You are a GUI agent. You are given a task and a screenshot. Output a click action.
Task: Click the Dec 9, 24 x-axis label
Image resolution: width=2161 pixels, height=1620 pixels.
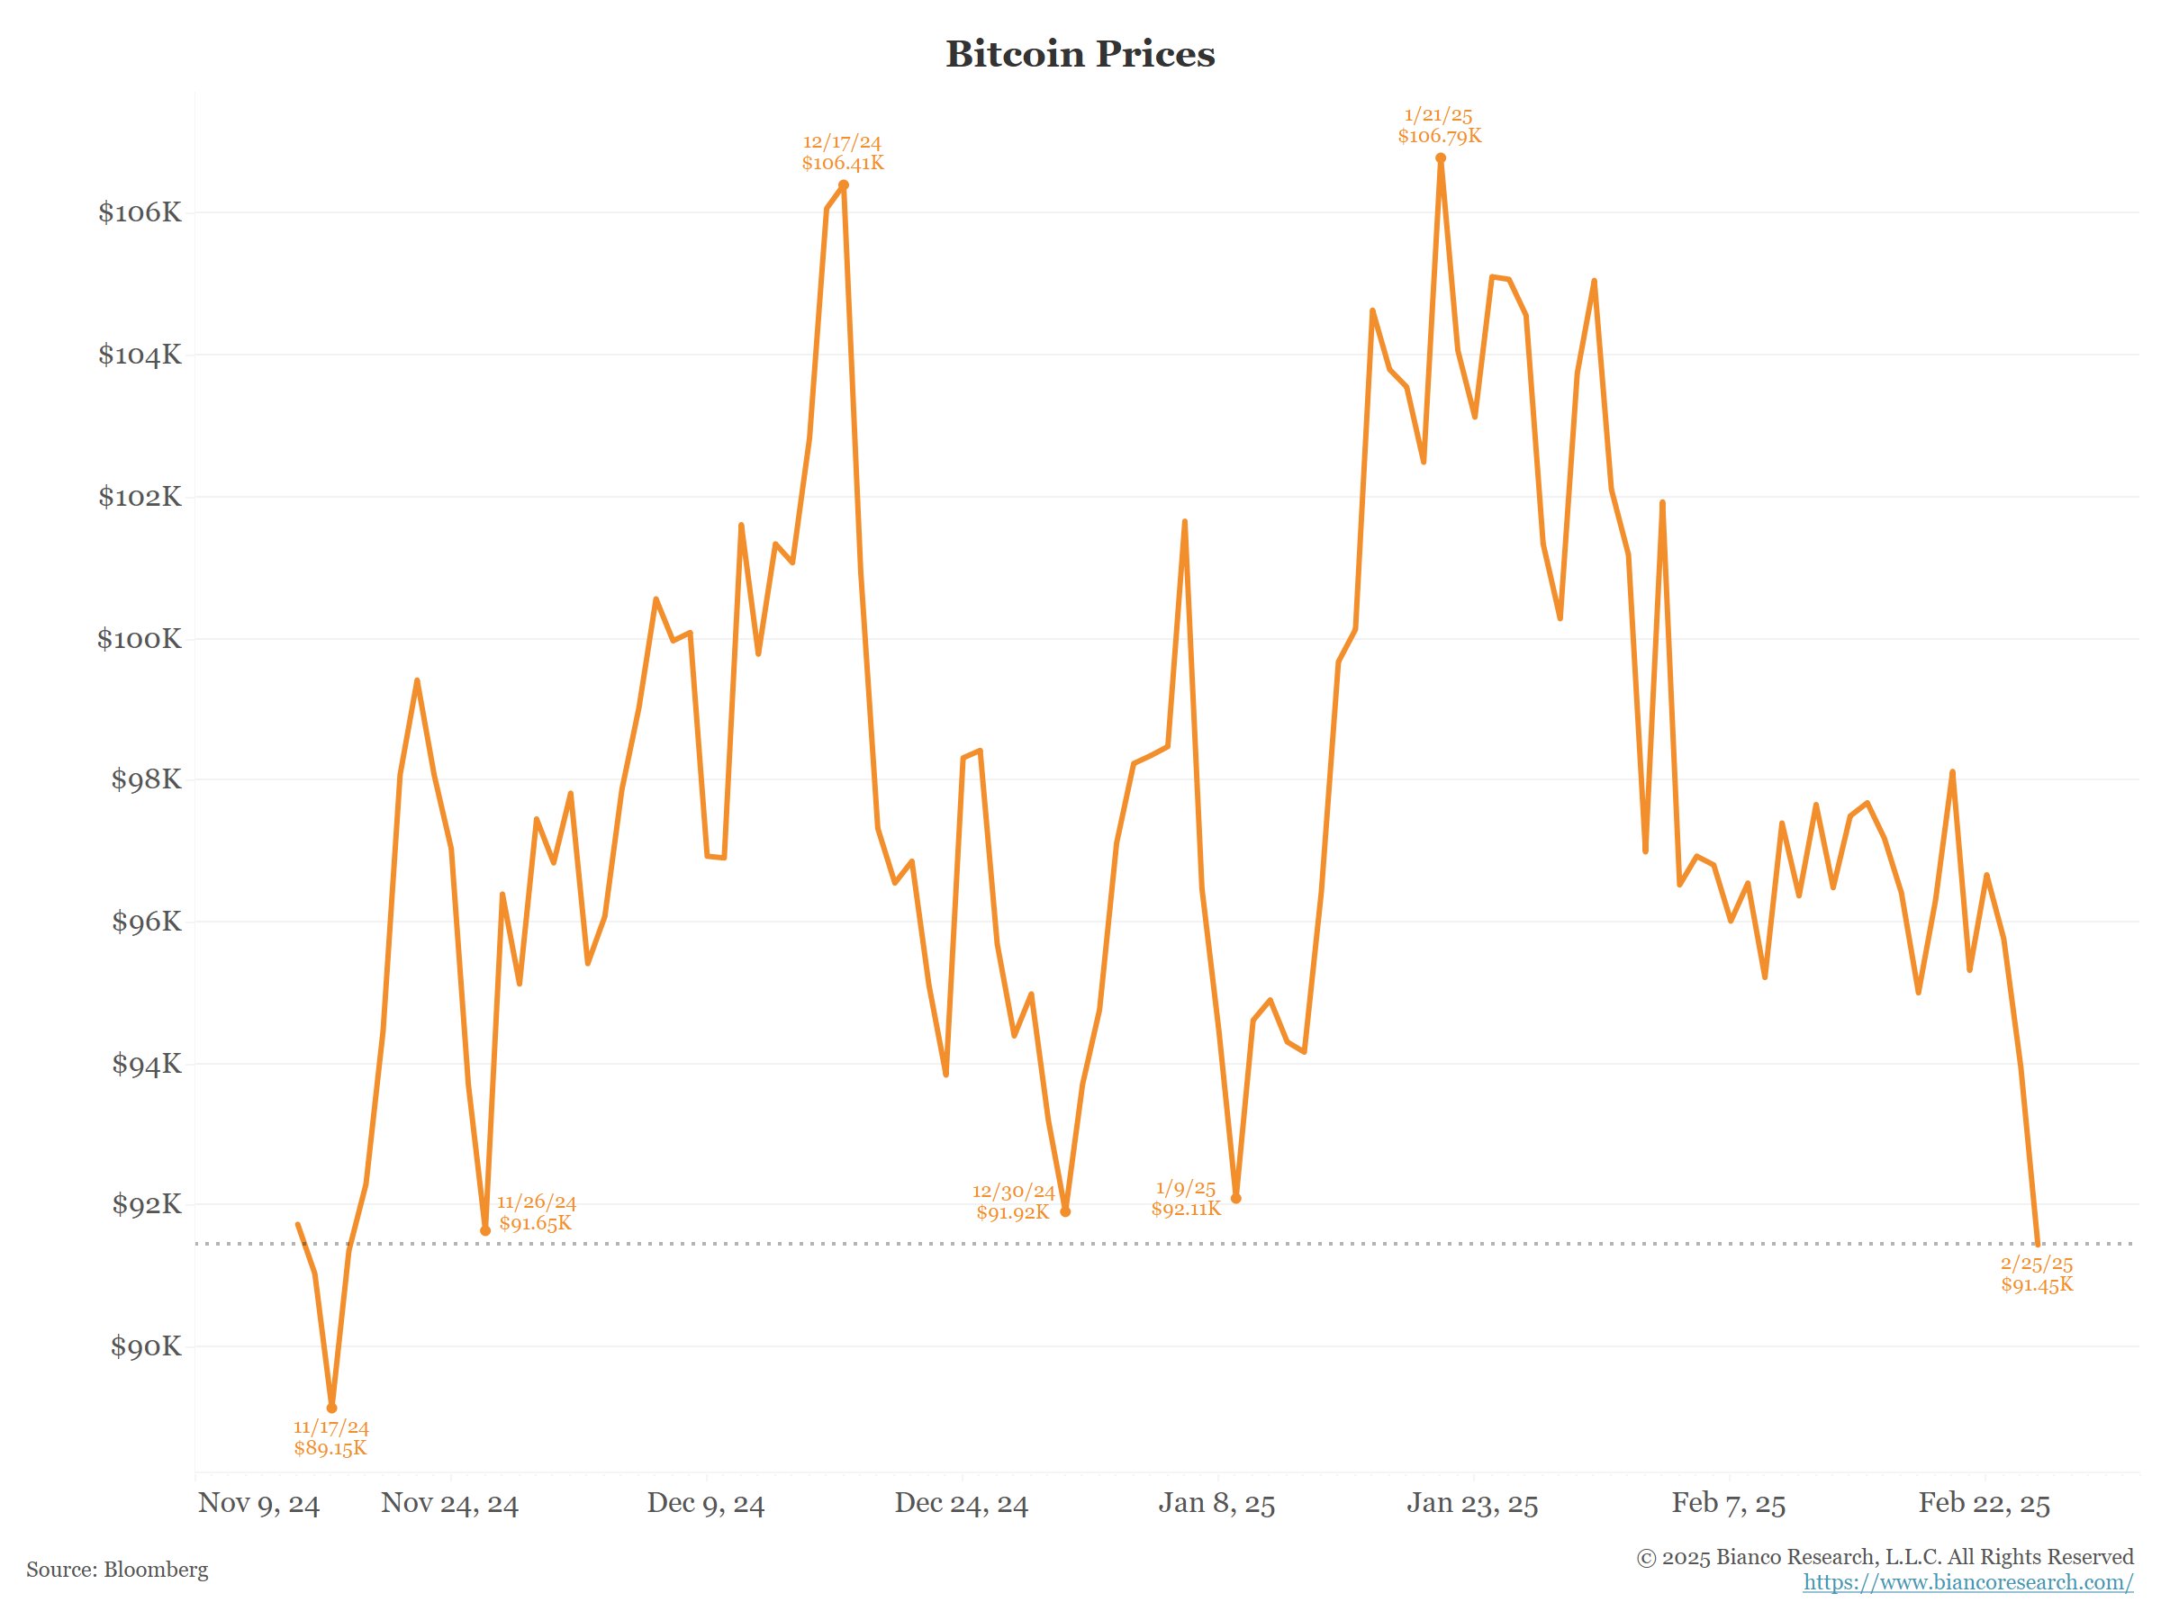point(705,1503)
